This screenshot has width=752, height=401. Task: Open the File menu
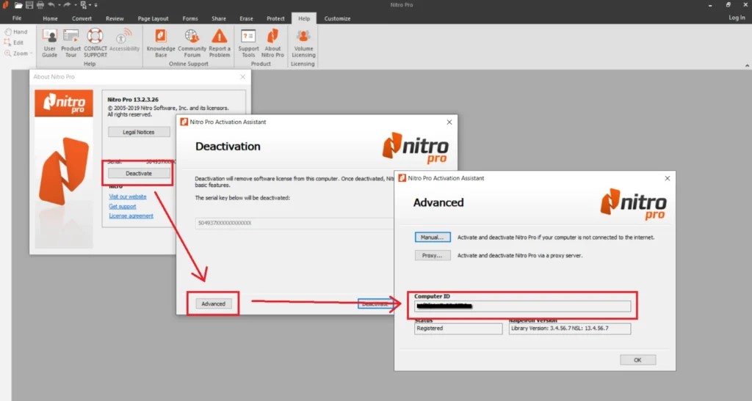pyautogui.click(x=17, y=18)
